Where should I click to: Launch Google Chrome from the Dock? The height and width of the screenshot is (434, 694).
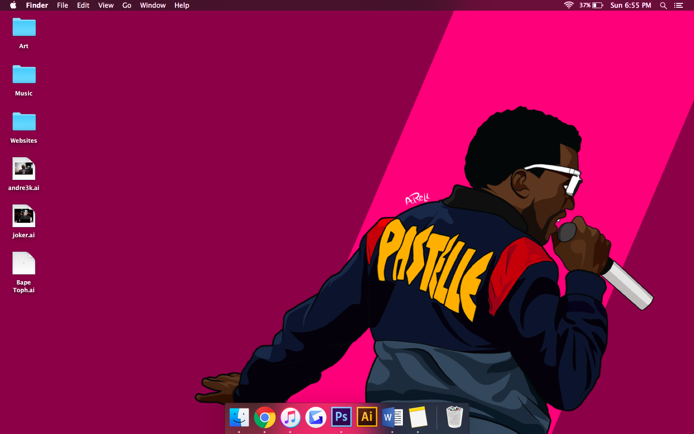pyautogui.click(x=265, y=418)
